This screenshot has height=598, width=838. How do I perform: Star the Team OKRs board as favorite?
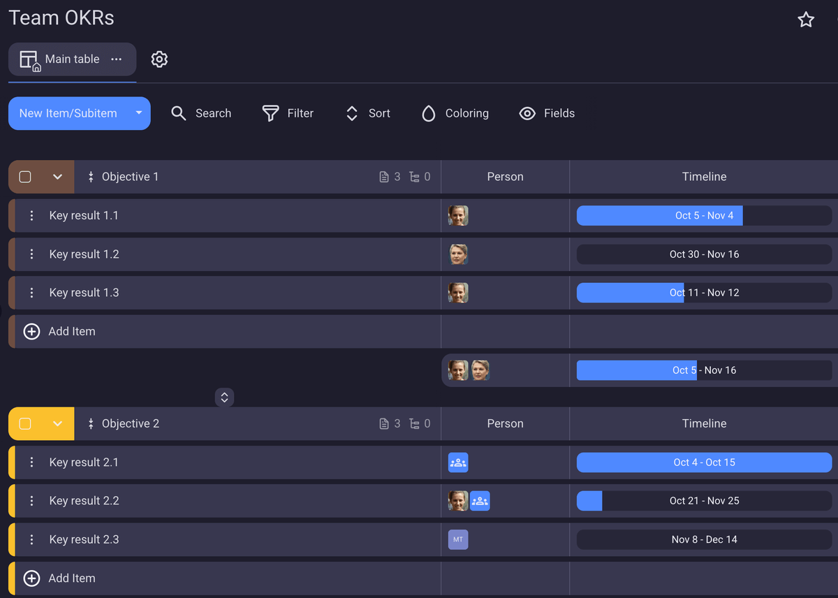coord(806,20)
